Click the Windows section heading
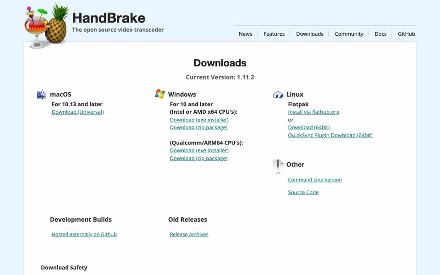Screen dimensions: 440x275 click(182, 94)
